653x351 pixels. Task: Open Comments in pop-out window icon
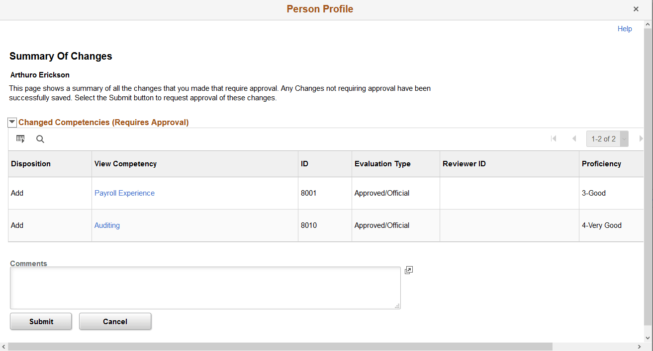tap(409, 270)
